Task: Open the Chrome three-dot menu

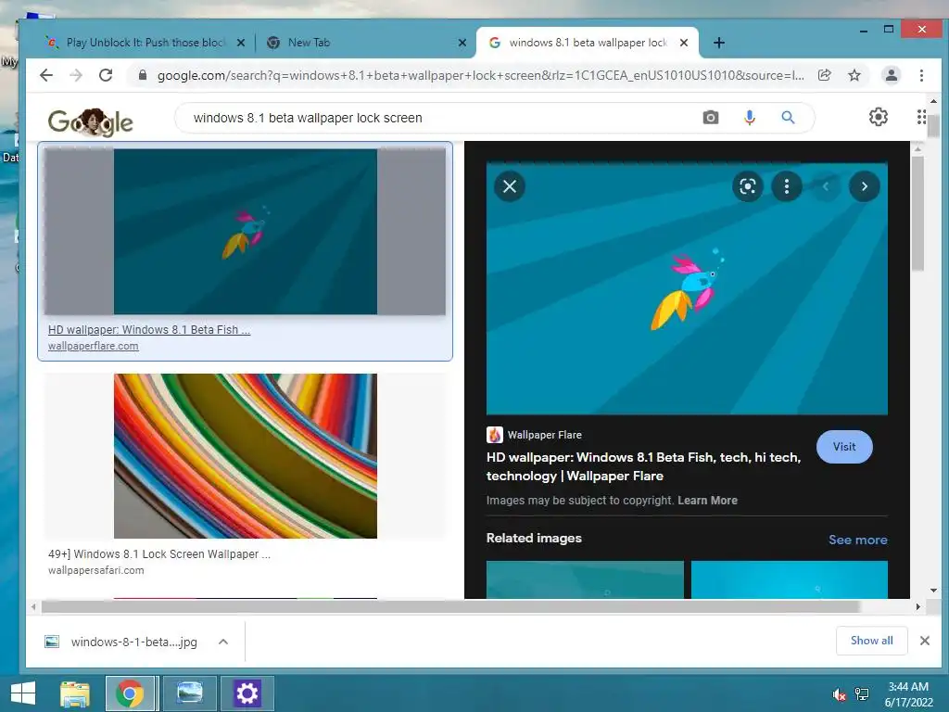Action: 921,75
